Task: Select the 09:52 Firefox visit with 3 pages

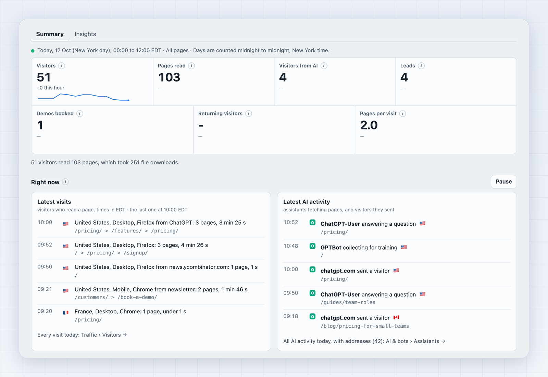Action: pyautogui.click(x=151, y=249)
